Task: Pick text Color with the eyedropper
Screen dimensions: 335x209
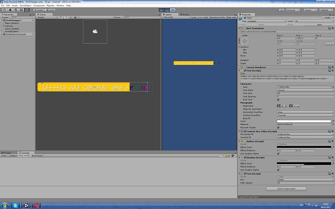Action: pos(333,121)
